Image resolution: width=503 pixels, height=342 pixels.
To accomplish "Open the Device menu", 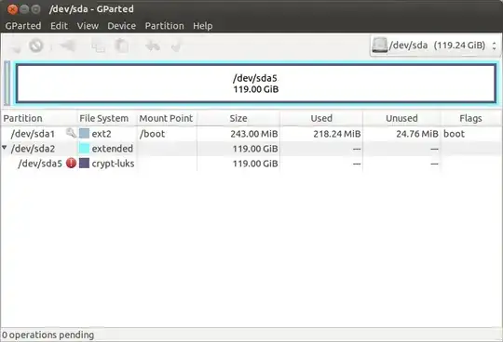I will pyautogui.click(x=122, y=26).
